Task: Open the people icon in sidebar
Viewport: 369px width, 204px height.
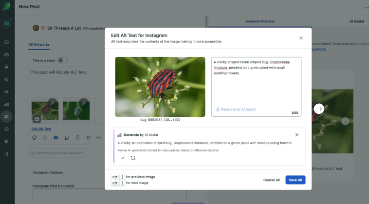Action: pyautogui.click(x=7, y=116)
